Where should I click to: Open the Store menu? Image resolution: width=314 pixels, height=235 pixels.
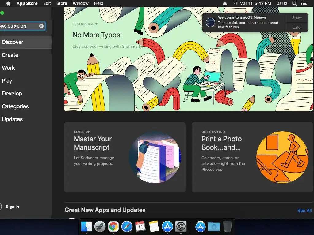tap(62, 3)
